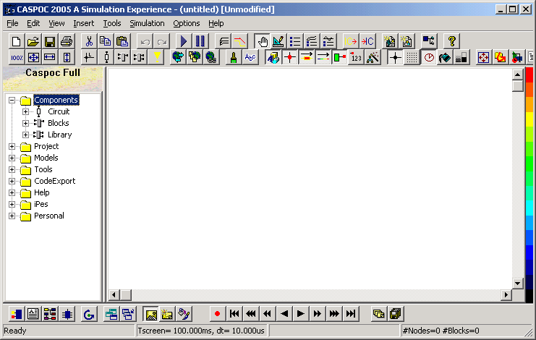This screenshot has height=340, width=536.
Task: Expand the Models folder
Action: [x=12, y=158]
